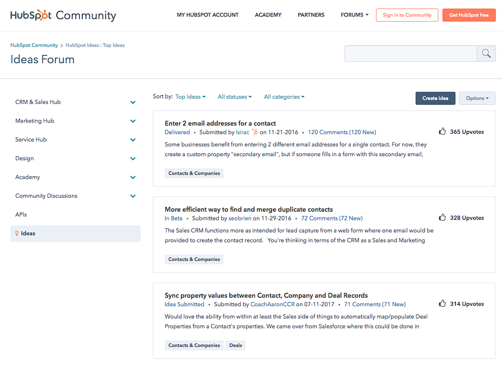Click Contacts & Companies tag on first idea
This screenshot has height=365, width=502.
coord(194,173)
